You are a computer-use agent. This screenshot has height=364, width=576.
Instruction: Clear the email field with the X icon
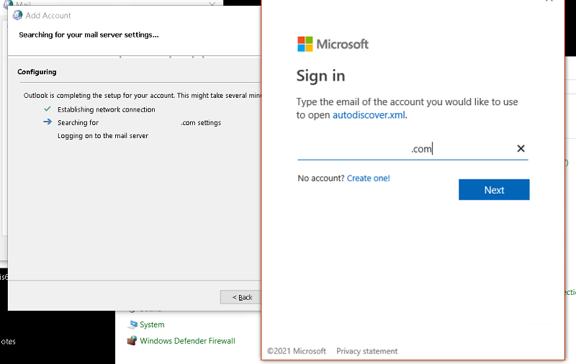tap(521, 149)
